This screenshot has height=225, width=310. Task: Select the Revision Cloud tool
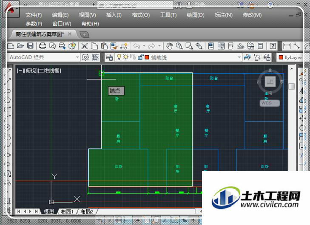click(x=8, y=137)
